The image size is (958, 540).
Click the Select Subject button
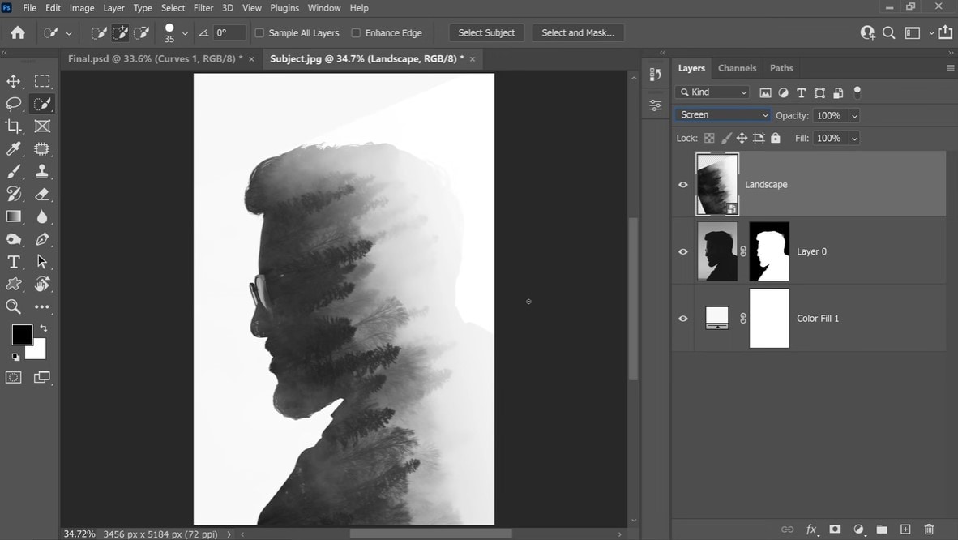tap(486, 33)
